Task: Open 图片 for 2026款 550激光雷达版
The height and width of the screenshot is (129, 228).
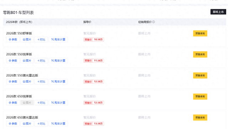Action: click(x=27, y=82)
